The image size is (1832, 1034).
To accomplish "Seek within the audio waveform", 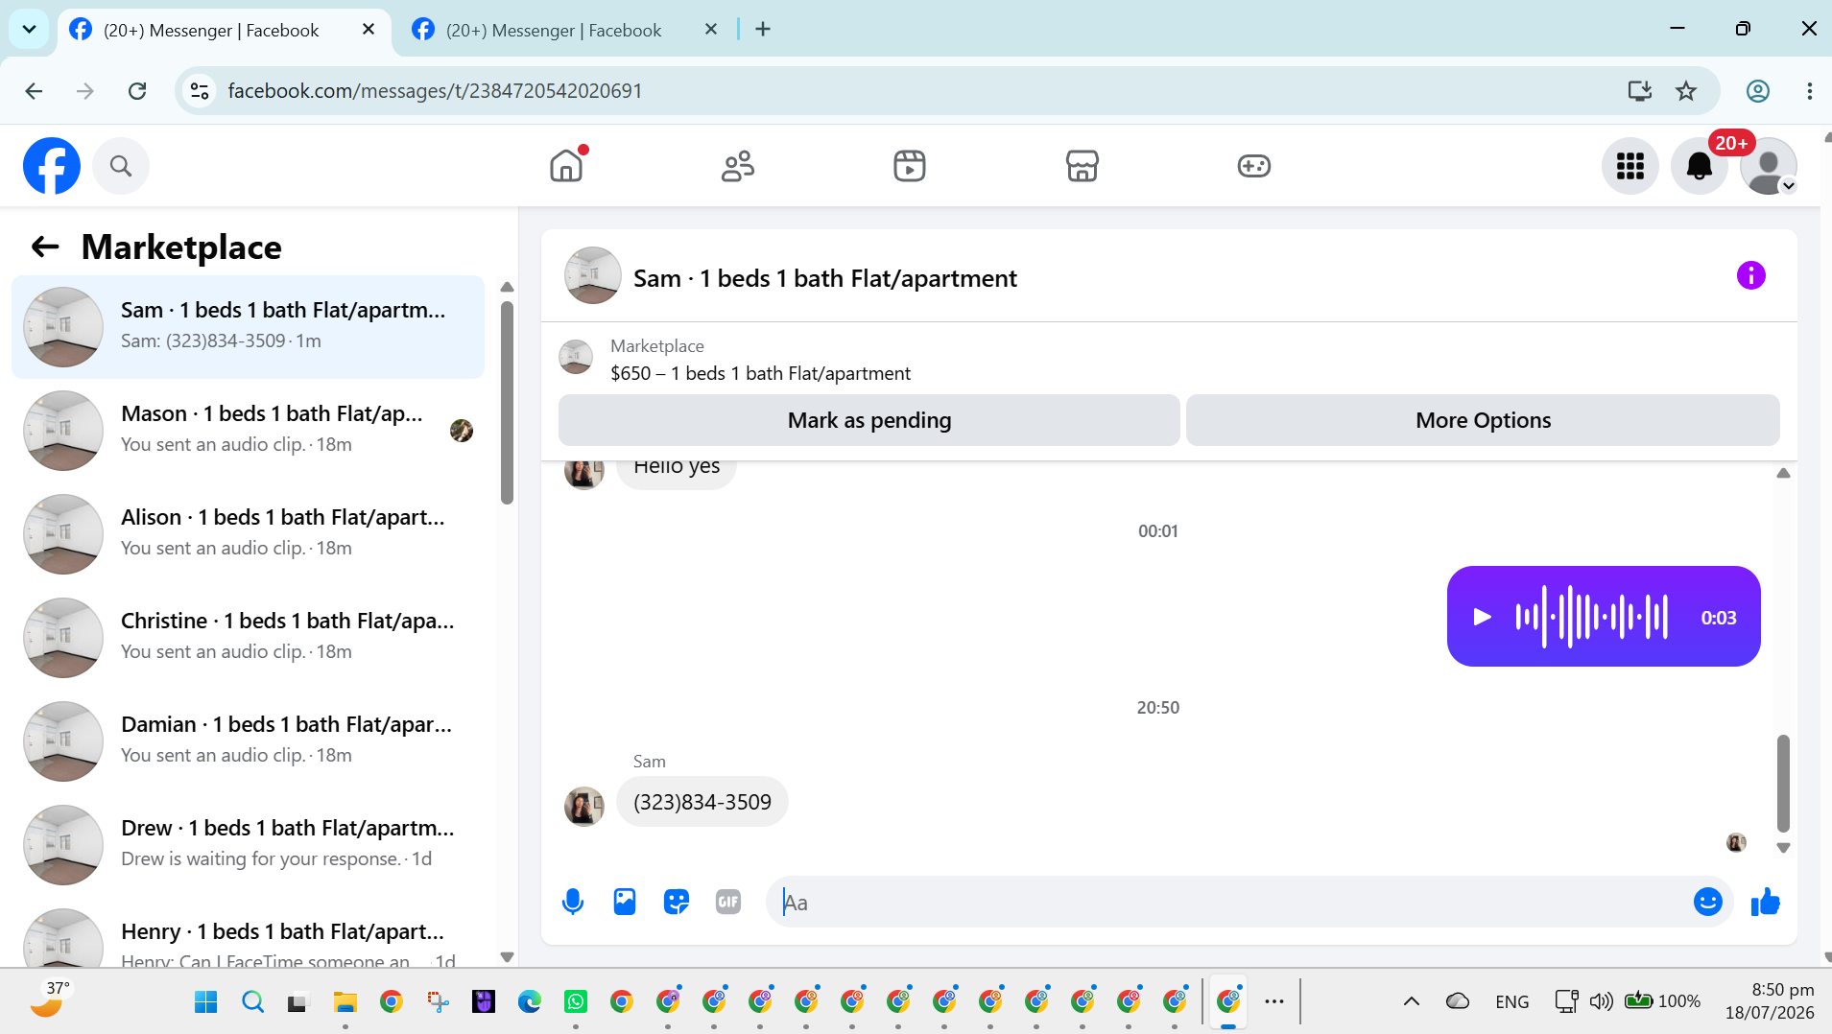I will (1591, 617).
